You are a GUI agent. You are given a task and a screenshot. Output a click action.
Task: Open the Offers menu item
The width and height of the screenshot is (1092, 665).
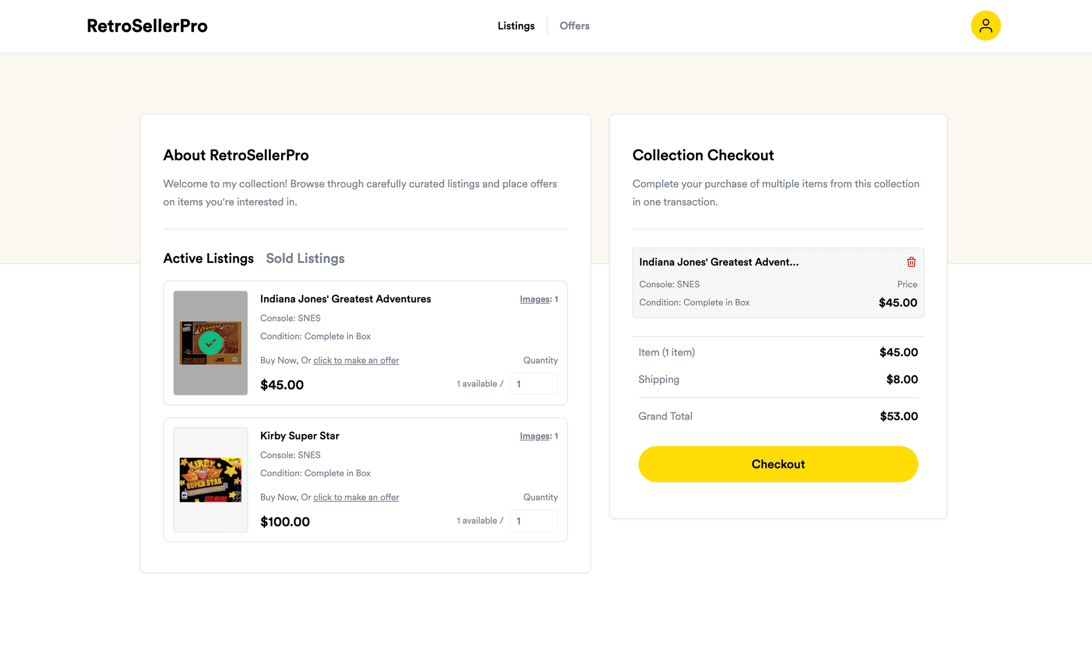click(x=574, y=26)
